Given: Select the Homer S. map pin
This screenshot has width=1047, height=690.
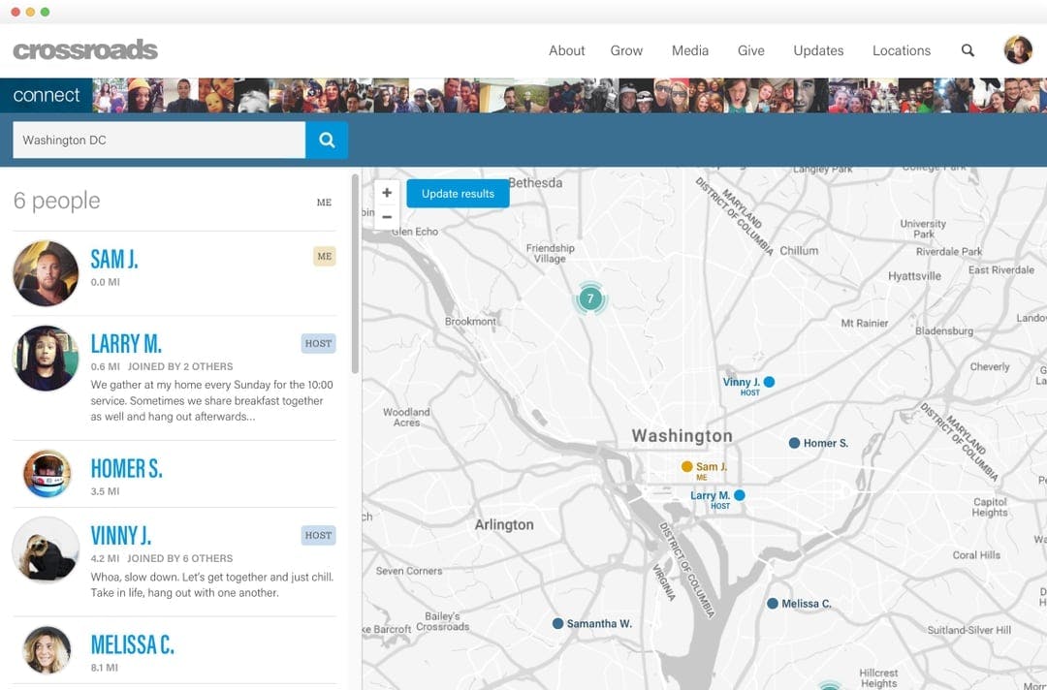Looking at the screenshot, I should coord(794,443).
